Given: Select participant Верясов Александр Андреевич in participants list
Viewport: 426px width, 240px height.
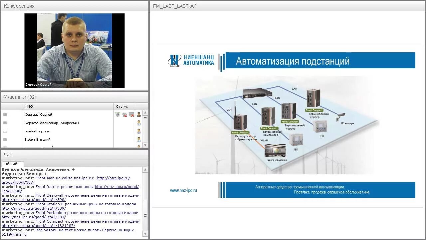Looking at the screenshot, I should (52, 123).
